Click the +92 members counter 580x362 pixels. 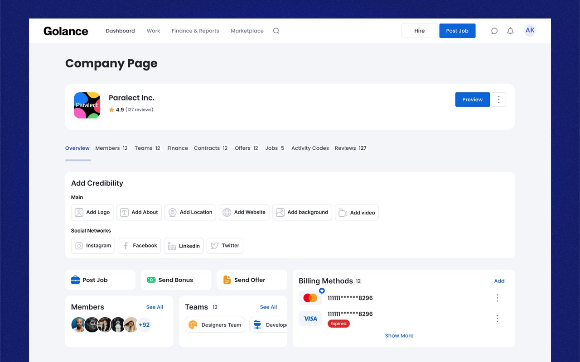pyautogui.click(x=144, y=325)
